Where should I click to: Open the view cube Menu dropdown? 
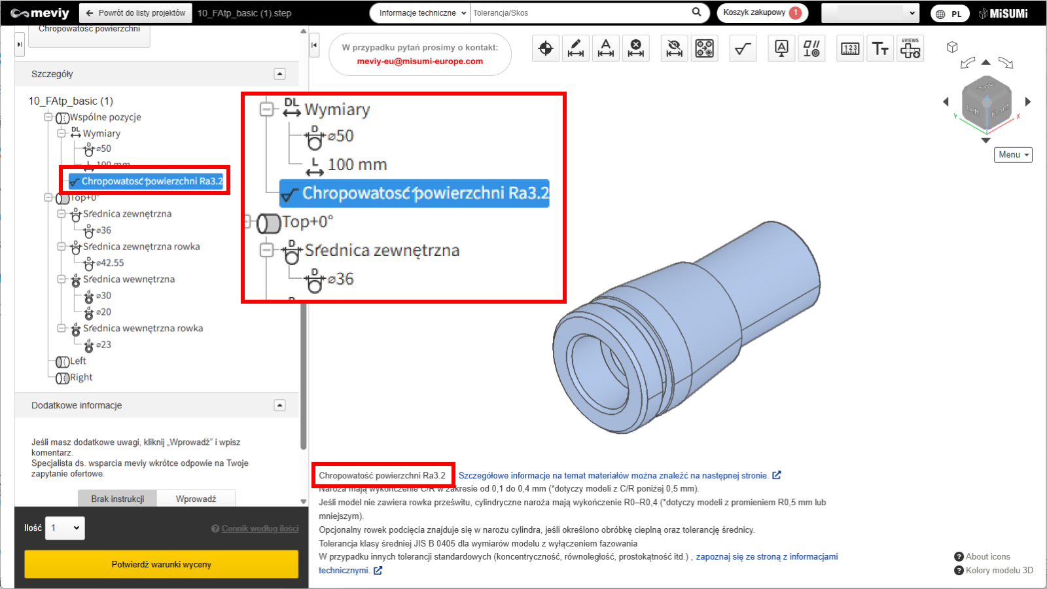(1013, 155)
